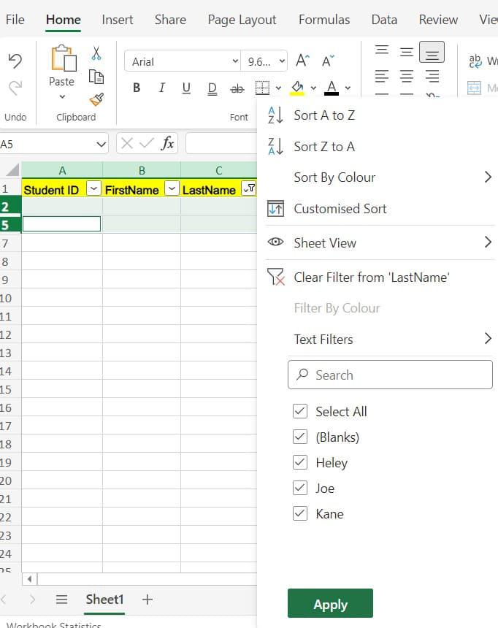Toggle the (Blanks) checkbox
498x628 pixels.
(x=300, y=437)
